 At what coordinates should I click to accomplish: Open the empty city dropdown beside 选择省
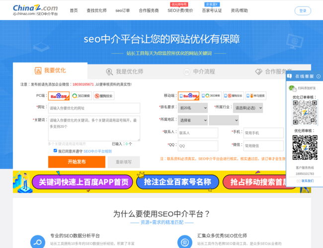coord(224,121)
